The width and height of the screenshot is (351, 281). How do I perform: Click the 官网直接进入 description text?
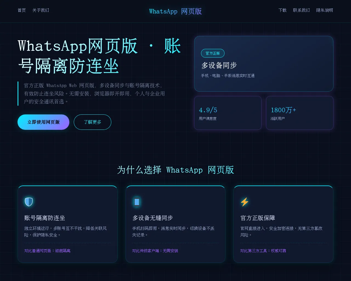281,232
